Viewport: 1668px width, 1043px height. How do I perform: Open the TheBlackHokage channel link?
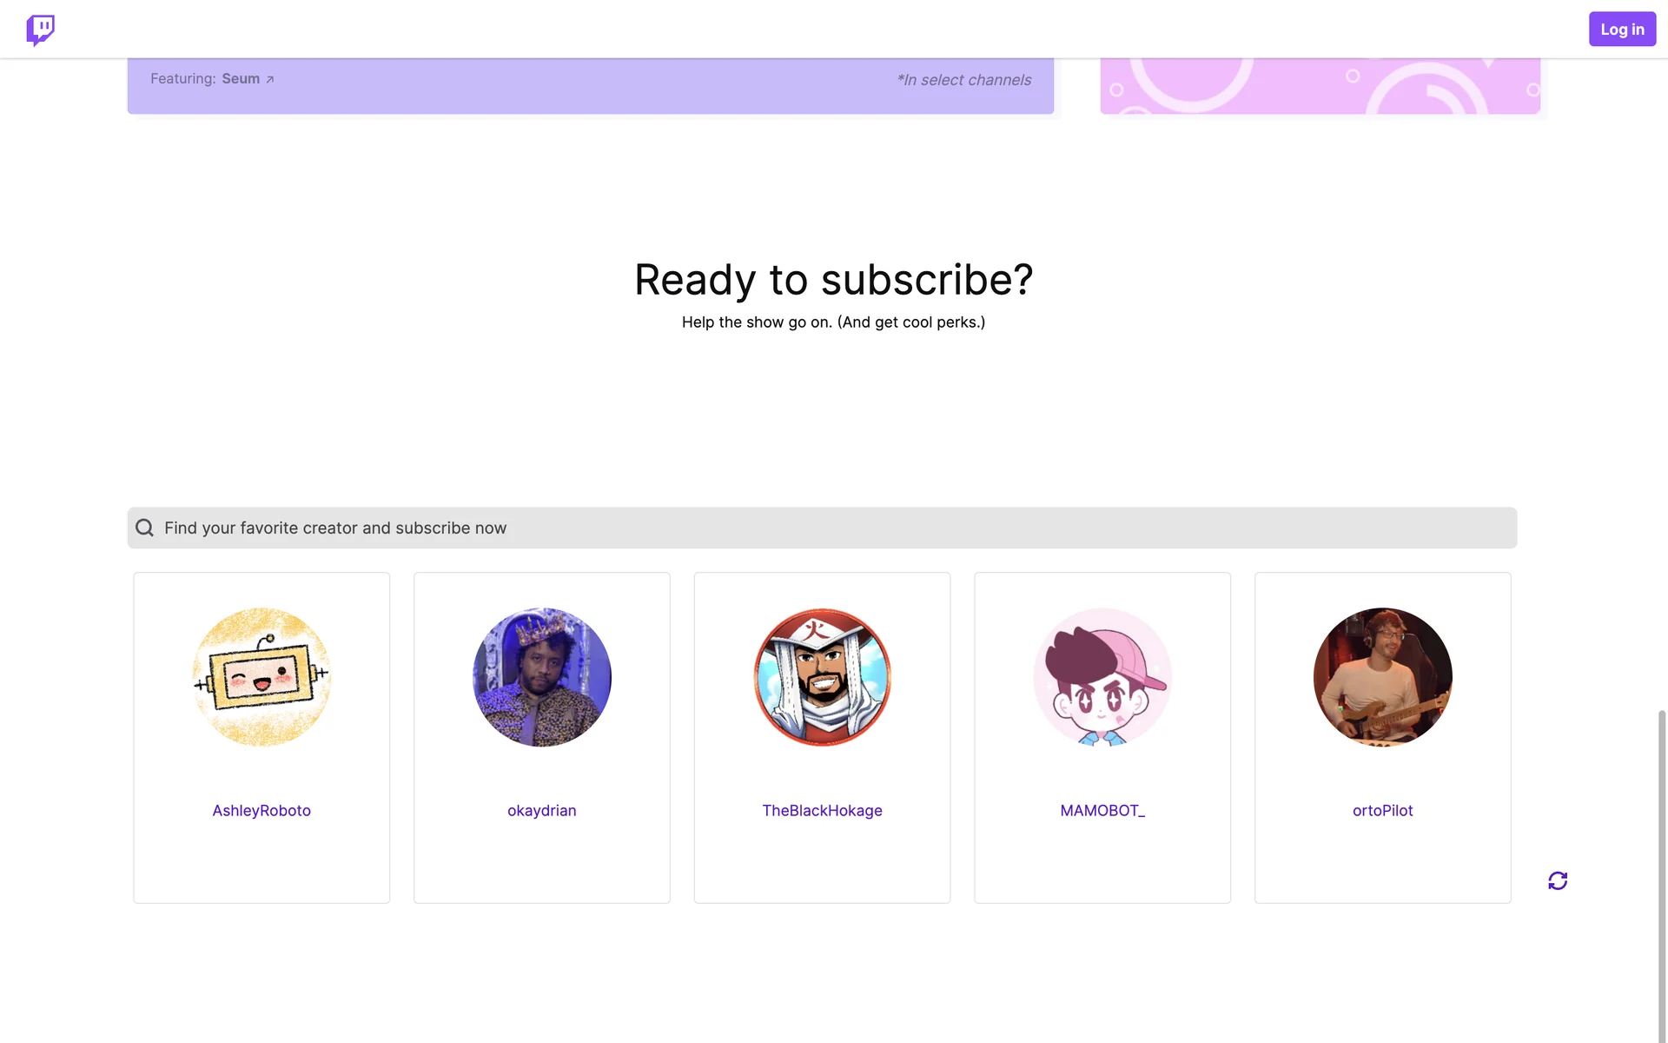(823, 810)
